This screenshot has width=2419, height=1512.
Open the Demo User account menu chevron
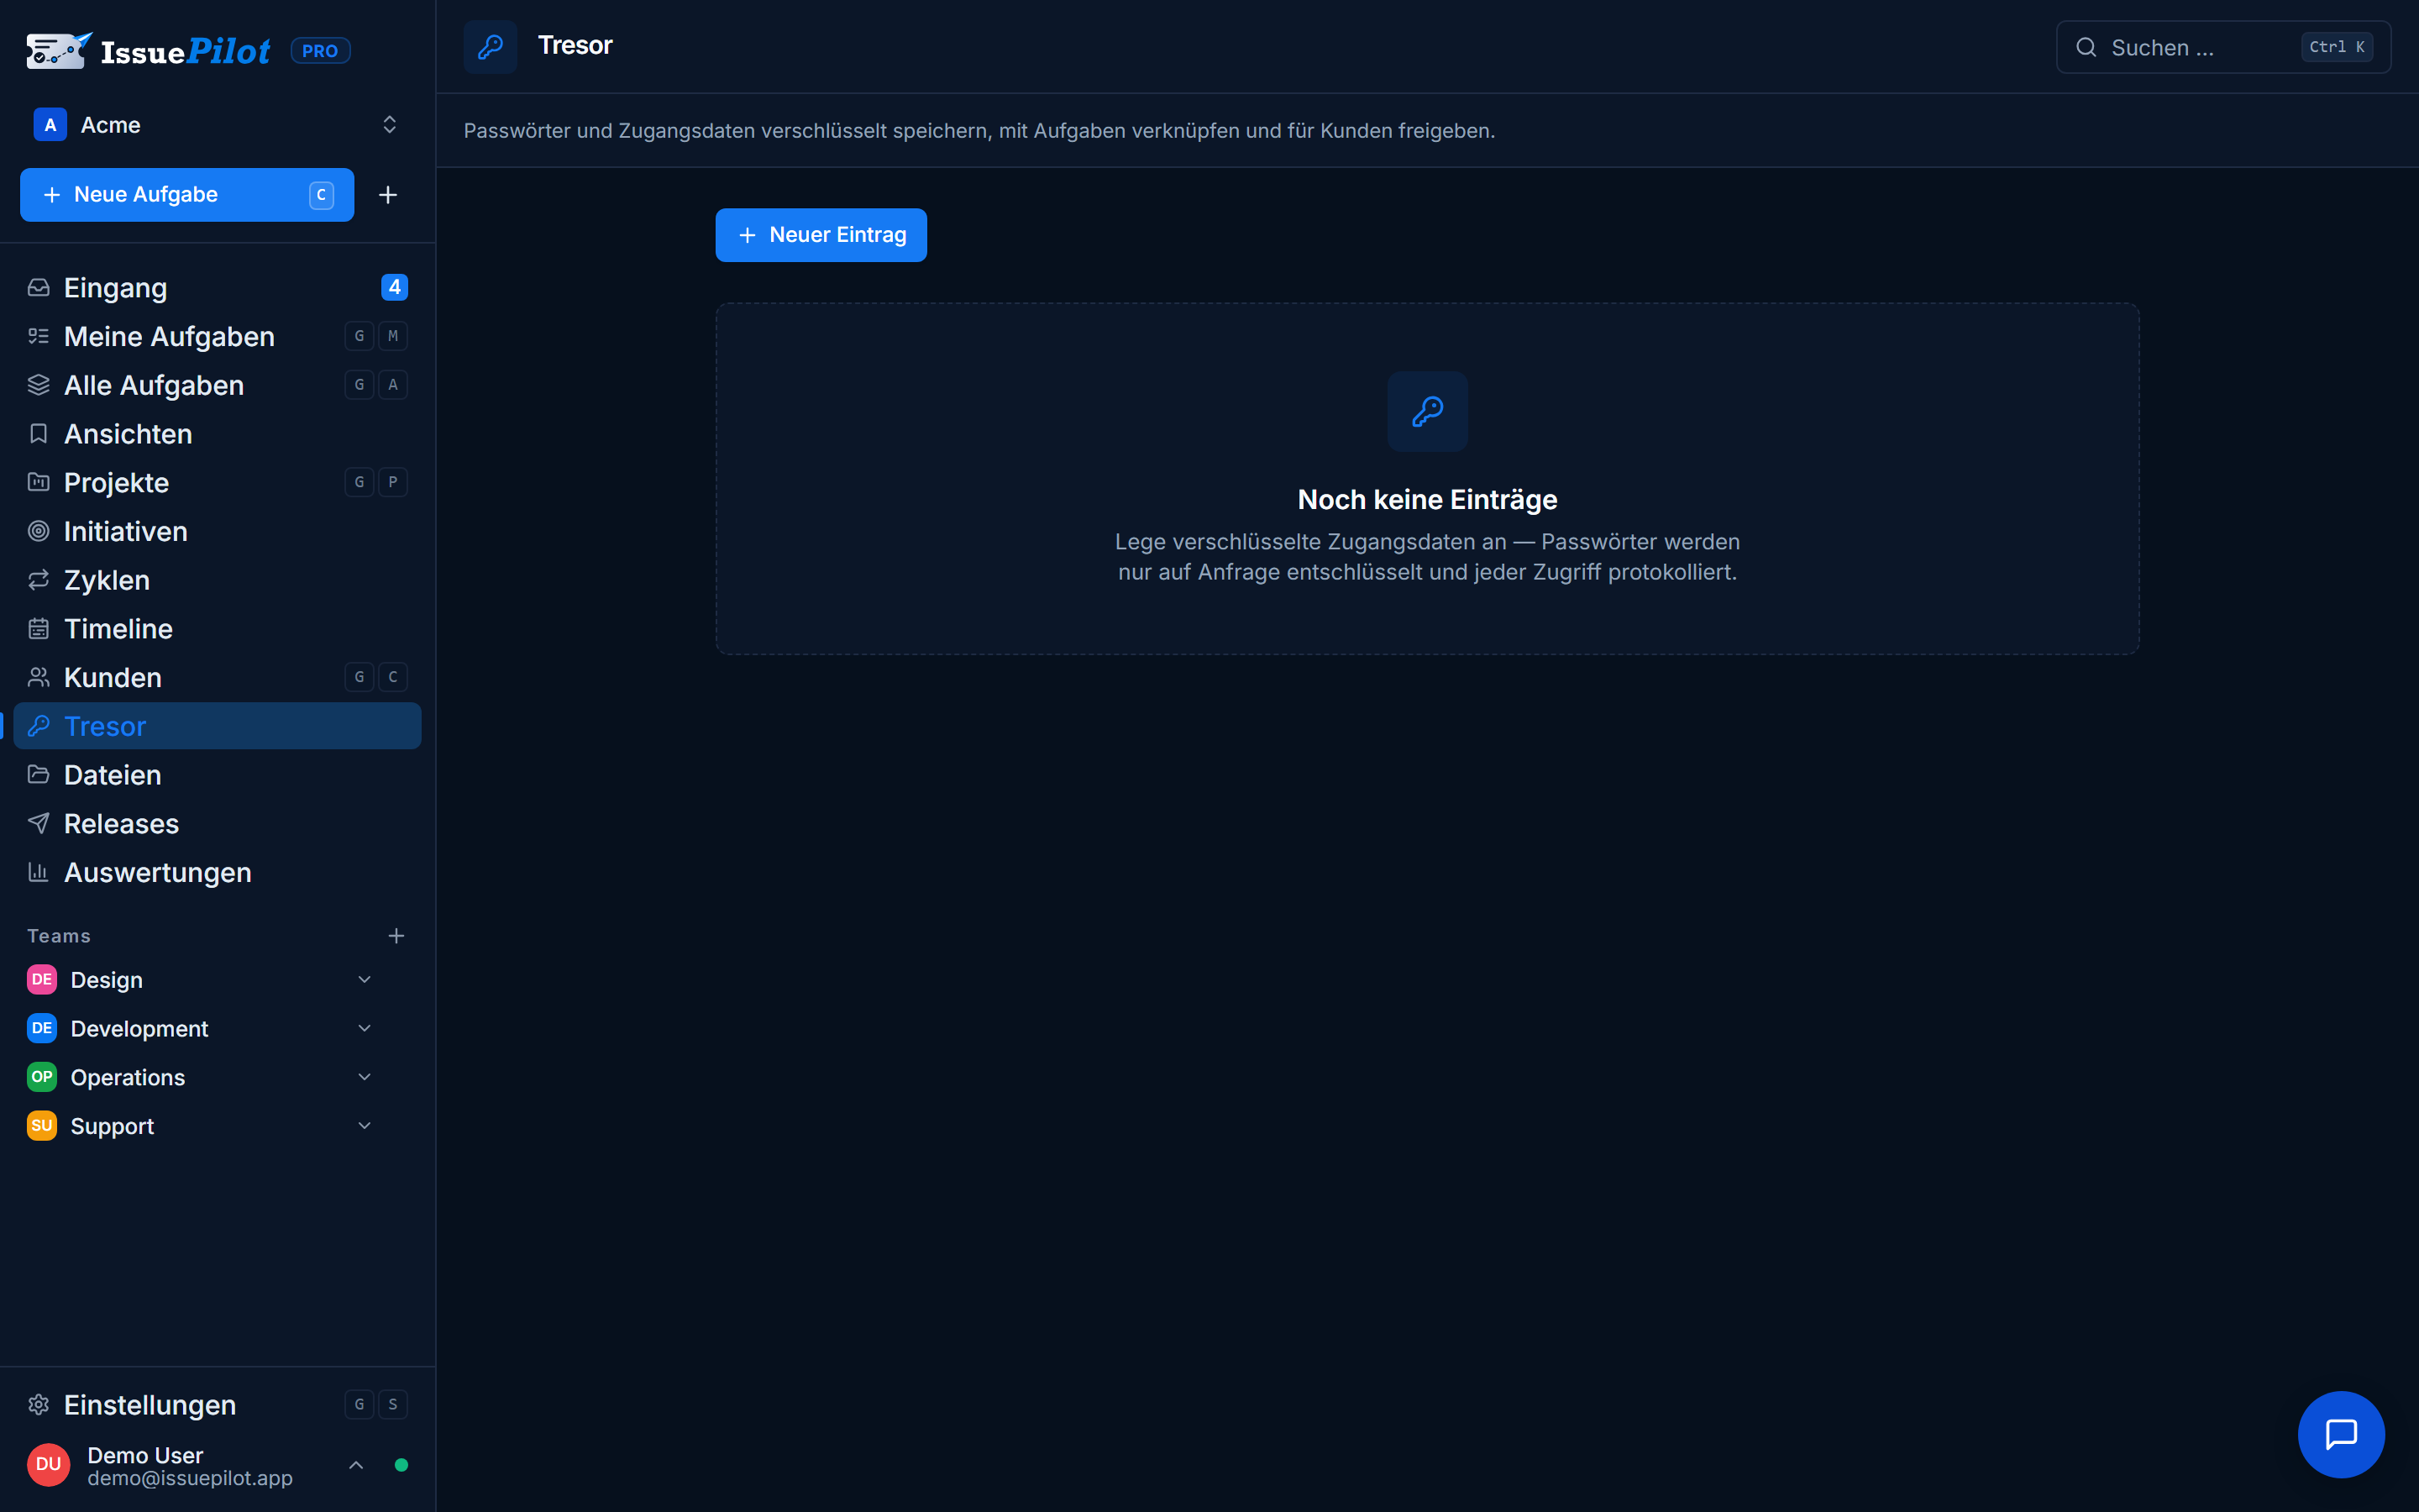(356, 1465)
